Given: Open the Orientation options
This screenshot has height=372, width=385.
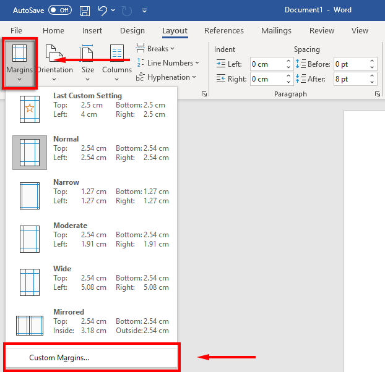Looking at the screenshot, I should (55, 62).
